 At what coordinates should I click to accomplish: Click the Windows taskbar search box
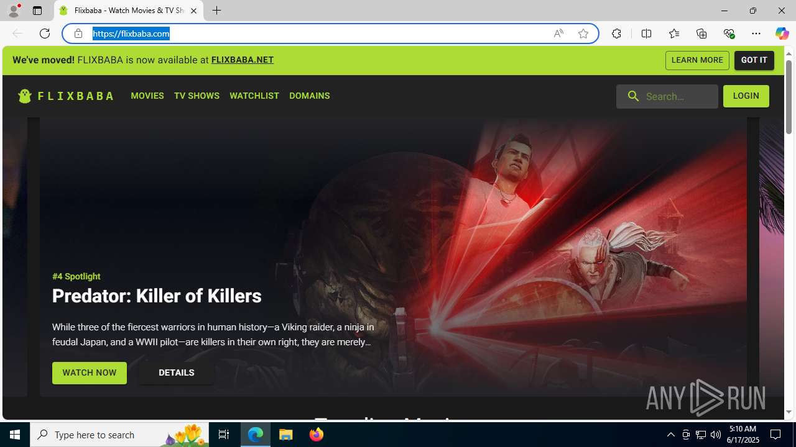coord(118,435)
